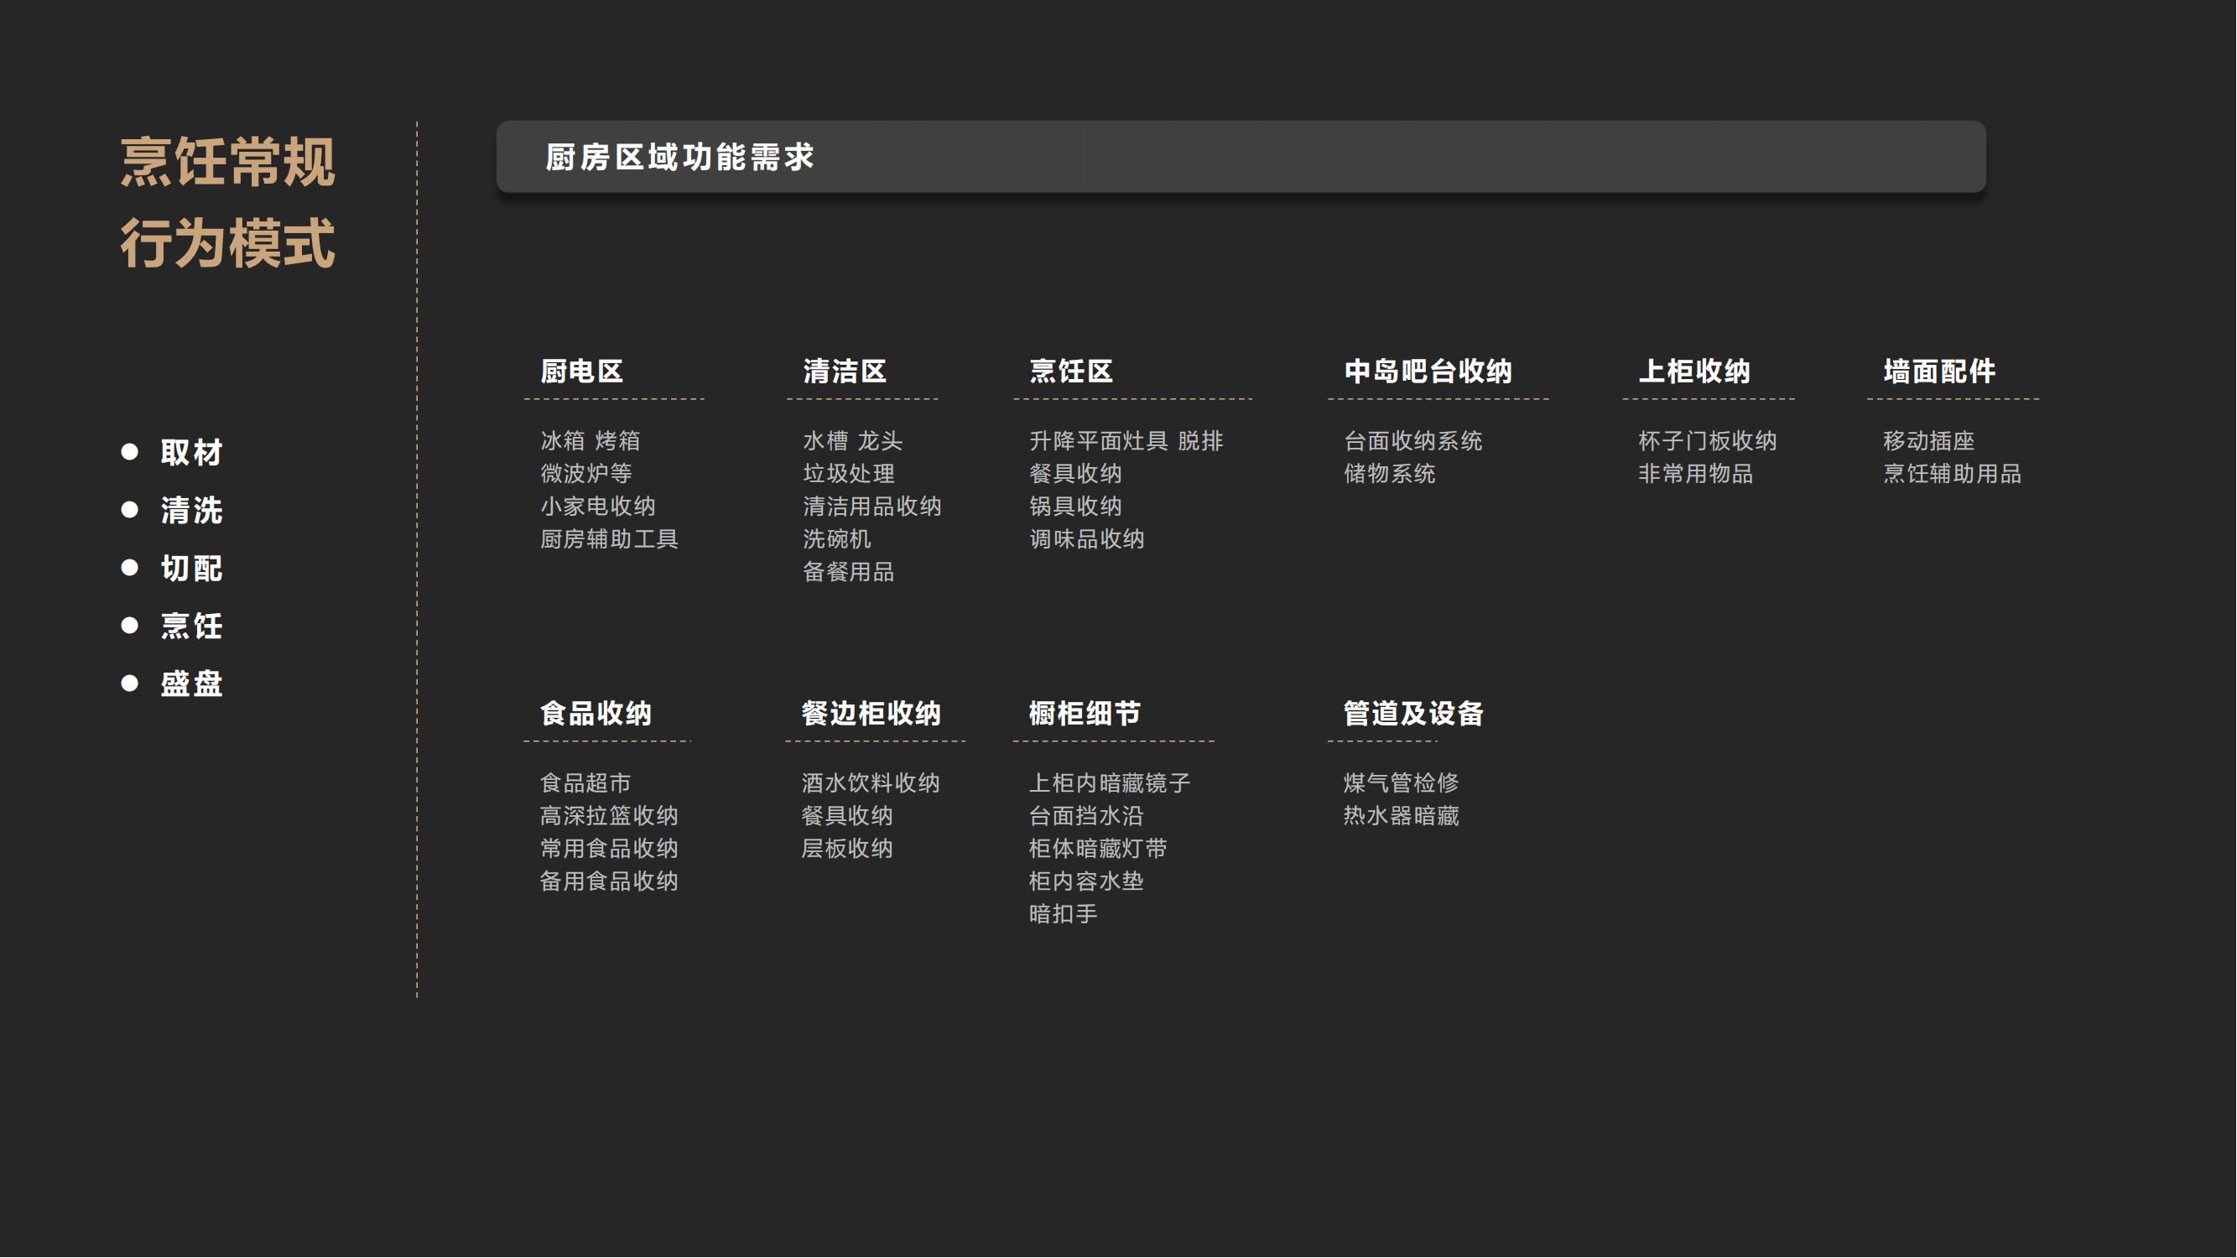Open the 中岛吧台收纳 heading

1428,372
